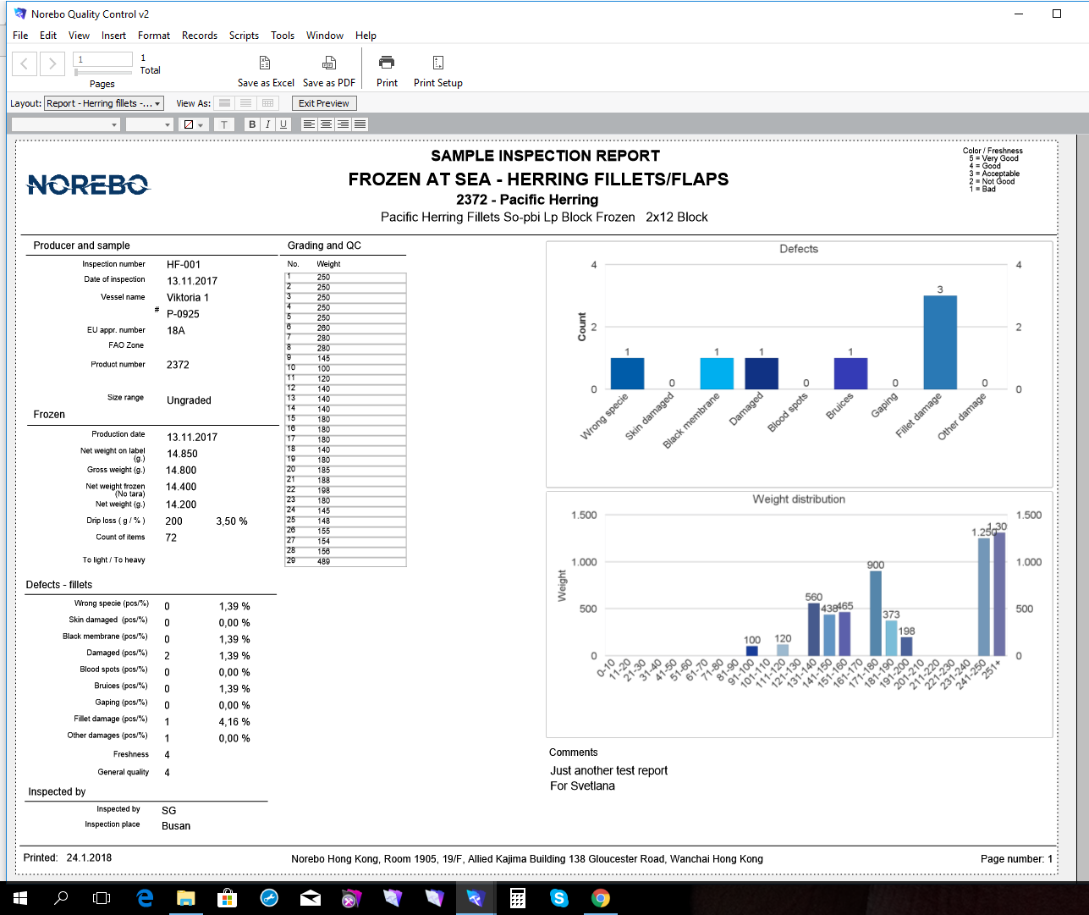The height and width of the screenshot is (915, 1089).
Task: Go to the next page arrow
Action: [52, 63]
